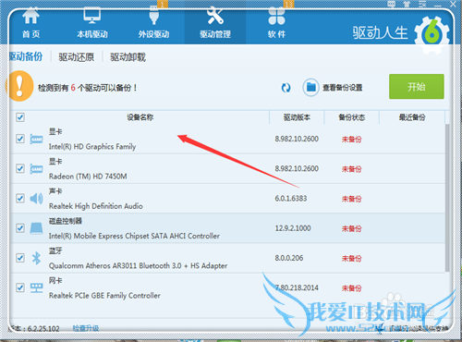This screenshot has height=342, width=462.
Task: Click the Intel HD Graphics card icon
Action: tap(36, 140)
